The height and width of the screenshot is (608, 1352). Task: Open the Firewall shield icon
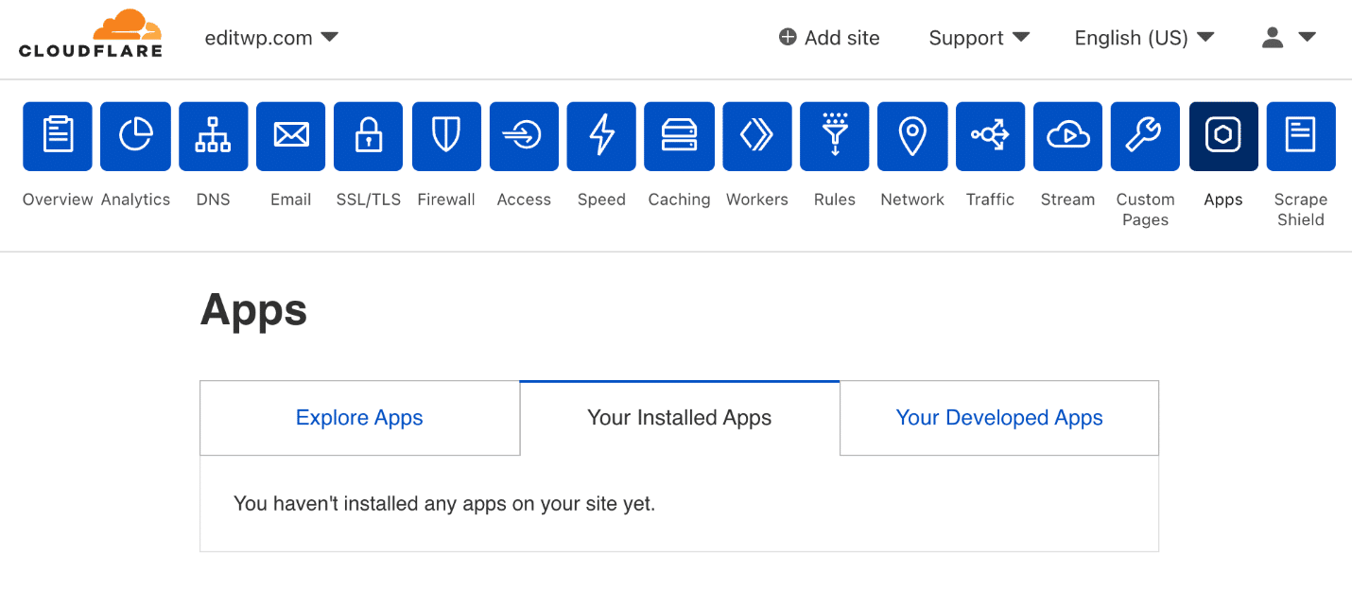coord(446,136)
